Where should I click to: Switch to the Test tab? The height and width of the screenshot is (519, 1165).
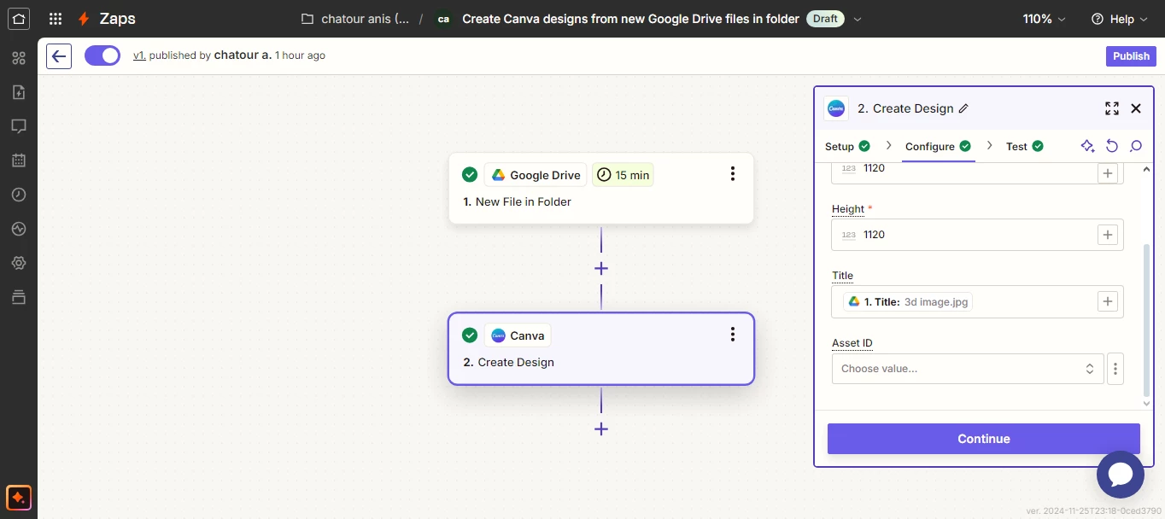[x=1024, y=146]
